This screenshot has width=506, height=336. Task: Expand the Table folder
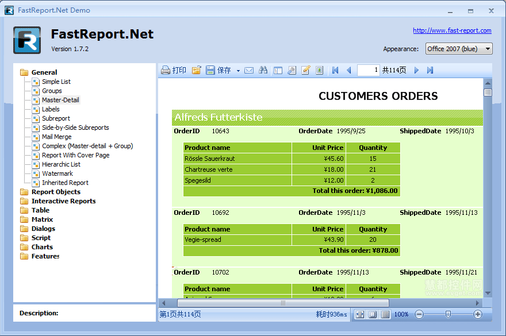(x=24, y=210)
